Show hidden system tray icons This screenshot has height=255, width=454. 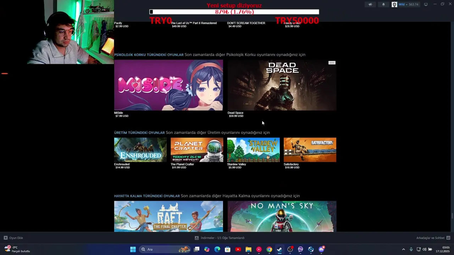403,249
